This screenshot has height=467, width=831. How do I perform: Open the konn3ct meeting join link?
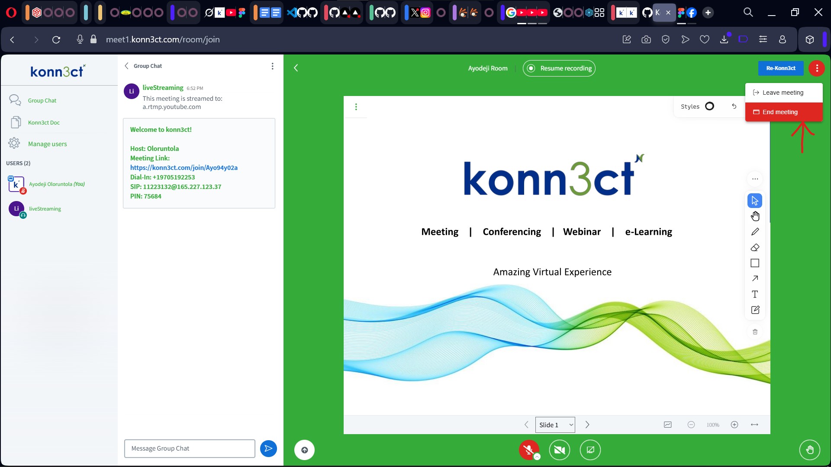(x=184, y=167)
